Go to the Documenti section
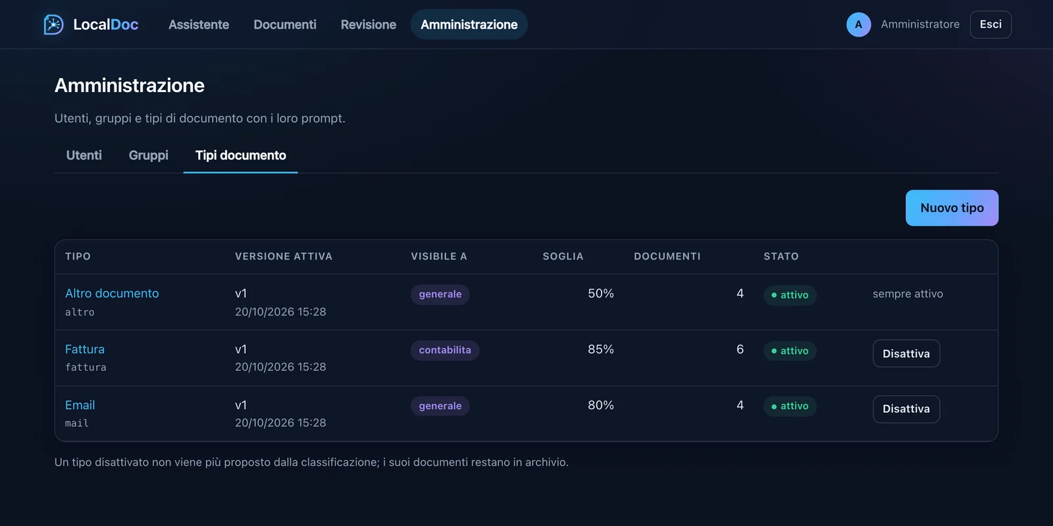The width and height of the screenshot is (1053, 526). [285, 24]
